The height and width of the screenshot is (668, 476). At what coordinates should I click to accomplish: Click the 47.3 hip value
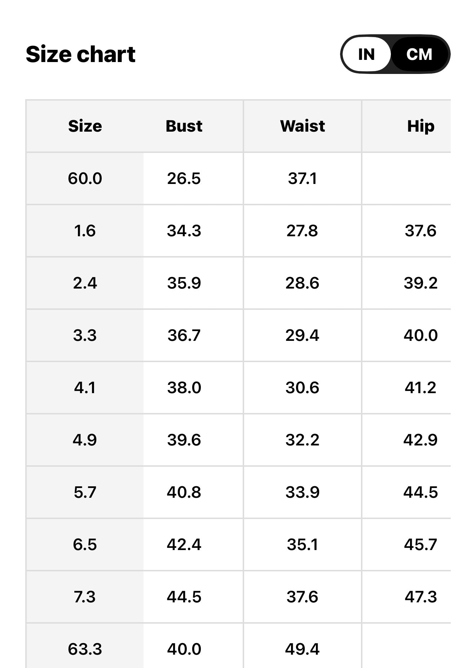point(420,597)
